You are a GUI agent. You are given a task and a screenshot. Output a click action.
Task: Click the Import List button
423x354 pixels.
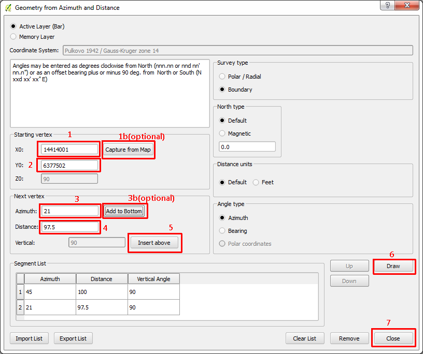coord(29,338)
